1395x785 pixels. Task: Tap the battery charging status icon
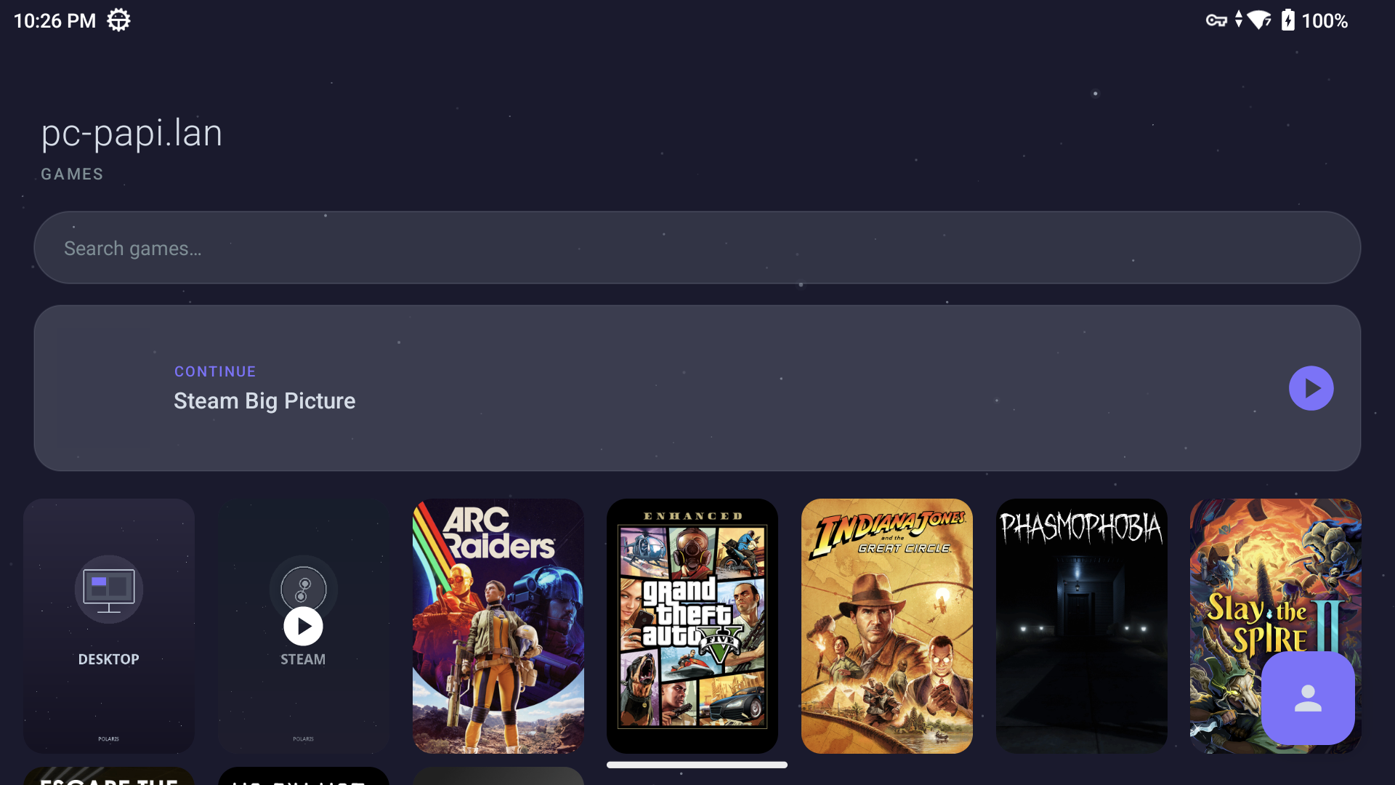point(1287,20)
